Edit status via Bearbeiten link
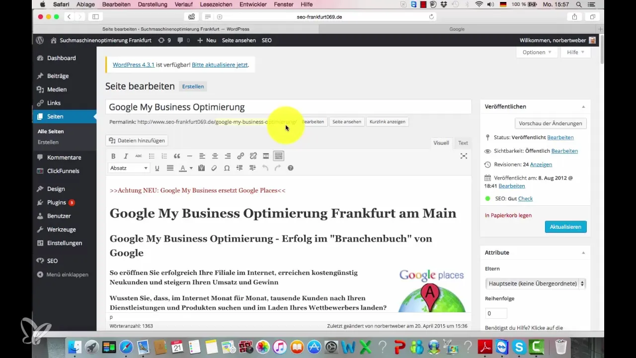Viewport: 636px width, 358px height. [x=560, y=137]
